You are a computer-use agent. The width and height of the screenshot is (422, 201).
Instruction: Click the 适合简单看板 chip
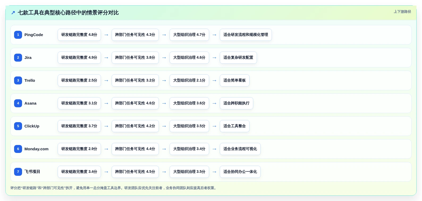[x=235, y=80]
